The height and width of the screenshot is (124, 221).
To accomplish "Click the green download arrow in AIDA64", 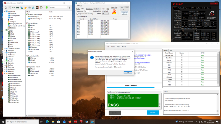I will click(x=47, y=8).
